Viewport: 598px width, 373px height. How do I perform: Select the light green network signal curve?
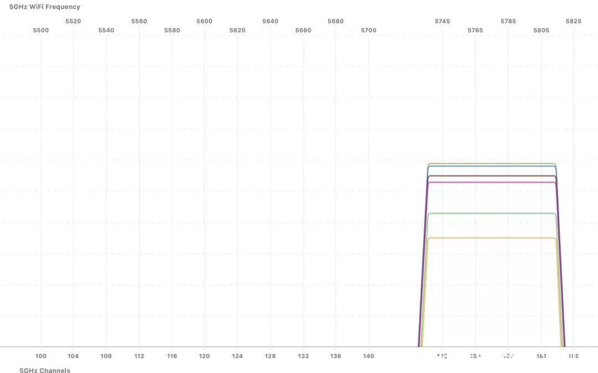click(492, 214)
